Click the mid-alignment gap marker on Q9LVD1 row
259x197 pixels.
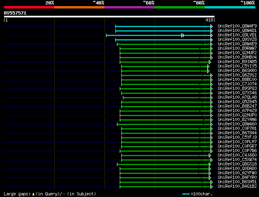coord(183,35)
